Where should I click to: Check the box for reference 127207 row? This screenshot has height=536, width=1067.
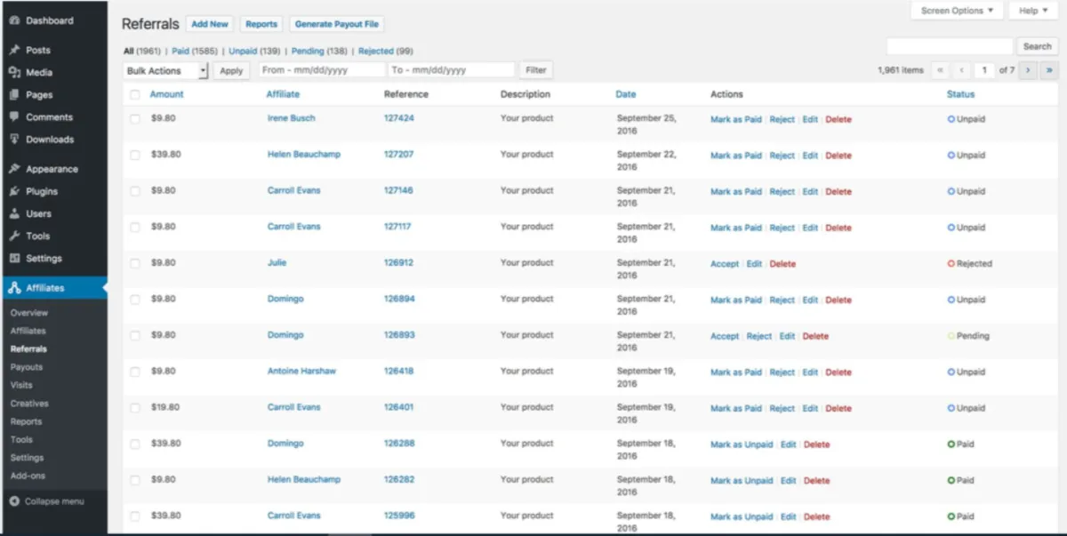coord(135,155)
